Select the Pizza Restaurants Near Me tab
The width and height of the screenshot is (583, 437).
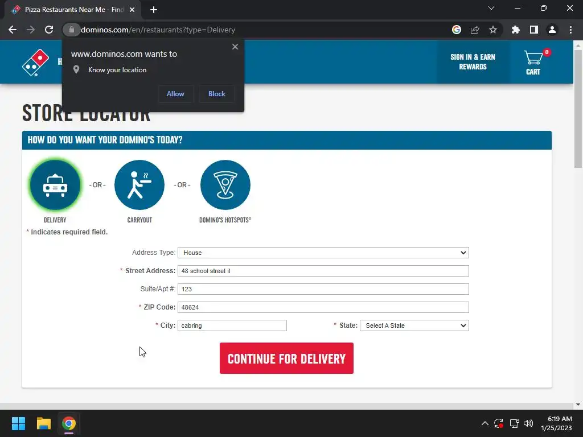coord(72,10)
